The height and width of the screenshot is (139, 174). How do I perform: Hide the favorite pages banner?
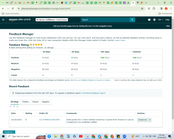(168, 26)
